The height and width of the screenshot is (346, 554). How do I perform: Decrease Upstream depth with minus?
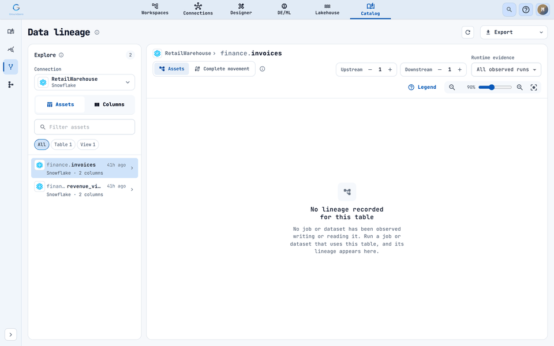pos(370,70)
